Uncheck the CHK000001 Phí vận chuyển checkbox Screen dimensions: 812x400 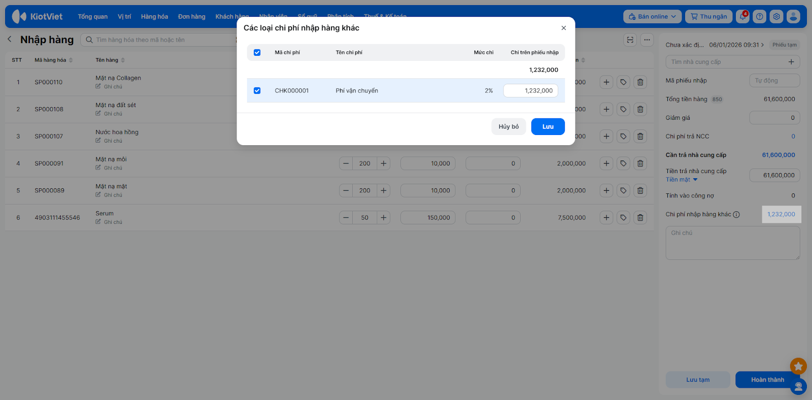pyautogui.click(x=257, y=91)
